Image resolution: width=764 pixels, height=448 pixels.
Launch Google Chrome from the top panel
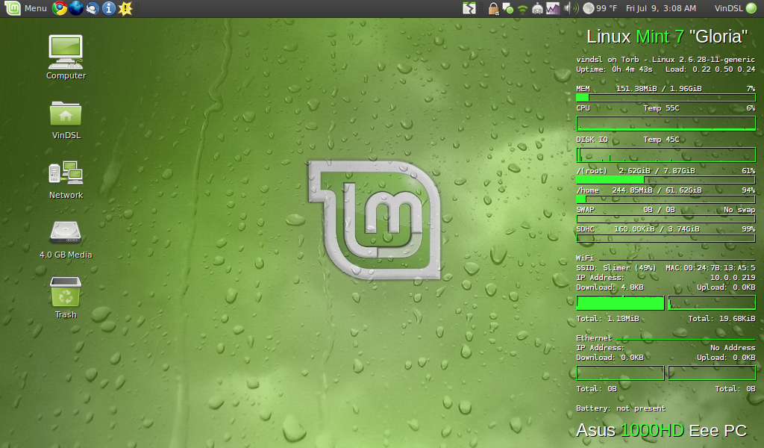click(x=60, y=9)
